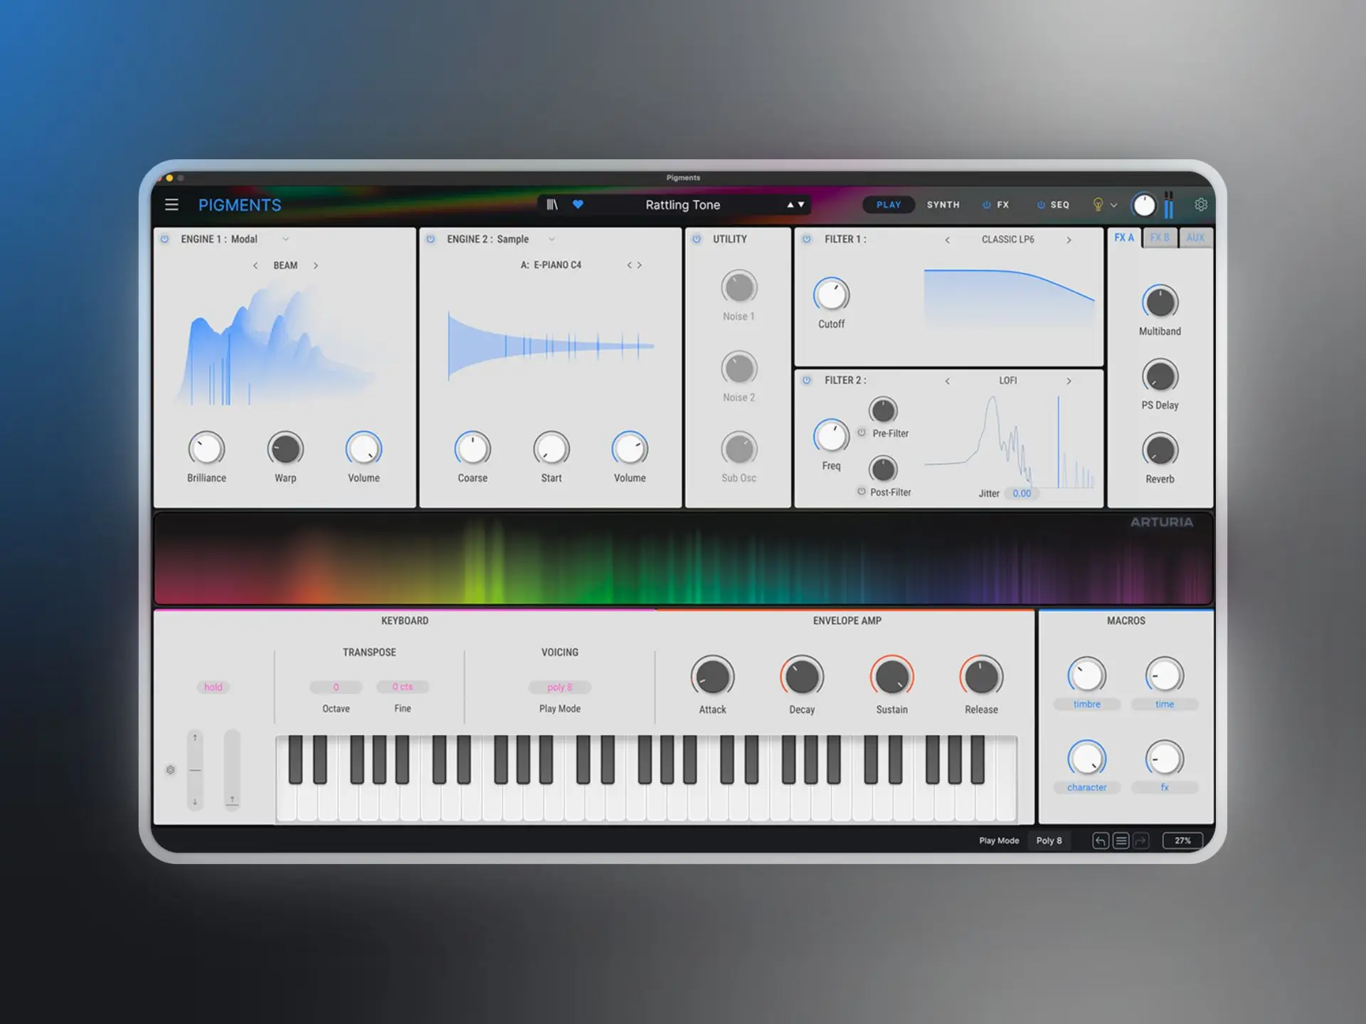
Task: Select the previous preset with up arrow
Action: tap(790, 205)
